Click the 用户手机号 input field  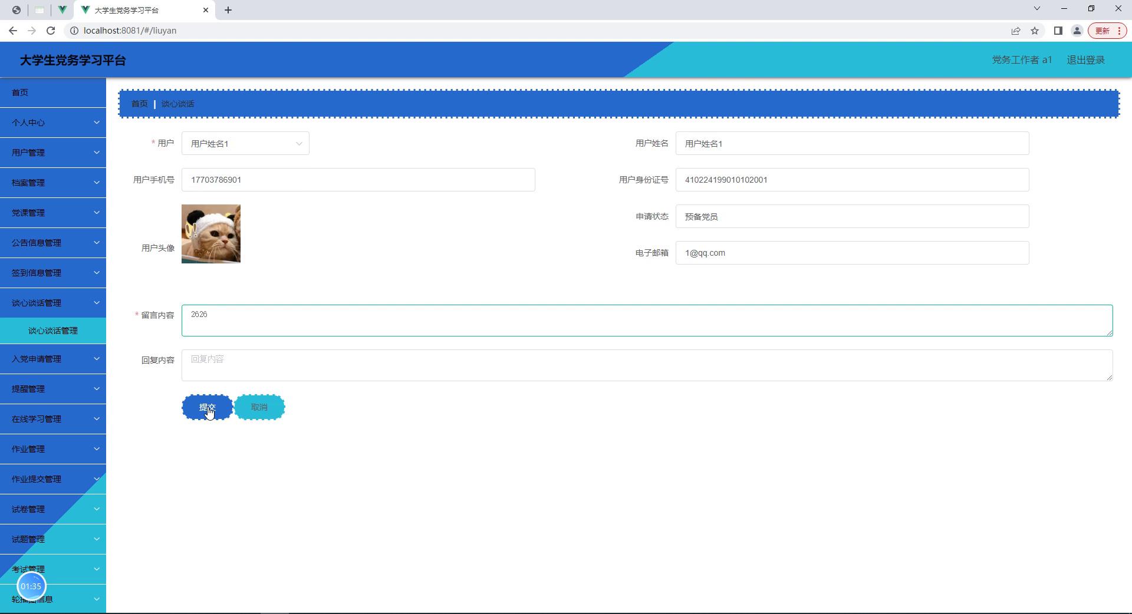[x=358, y=180]
